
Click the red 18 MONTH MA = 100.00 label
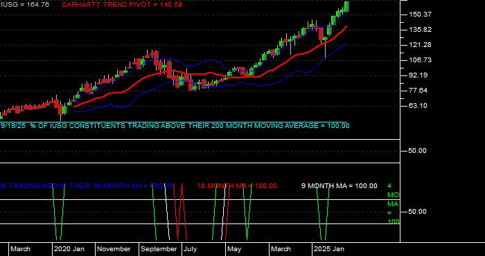point(237,186)
